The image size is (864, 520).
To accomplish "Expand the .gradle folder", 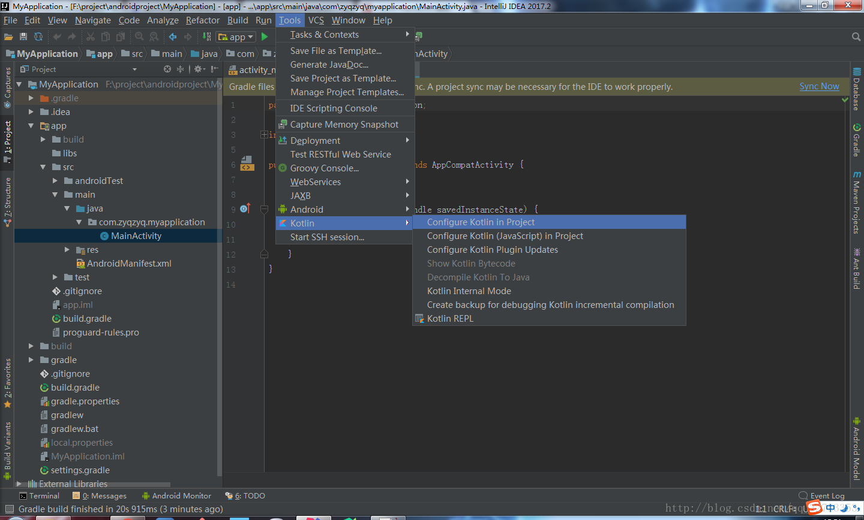I will coord(31,98).
